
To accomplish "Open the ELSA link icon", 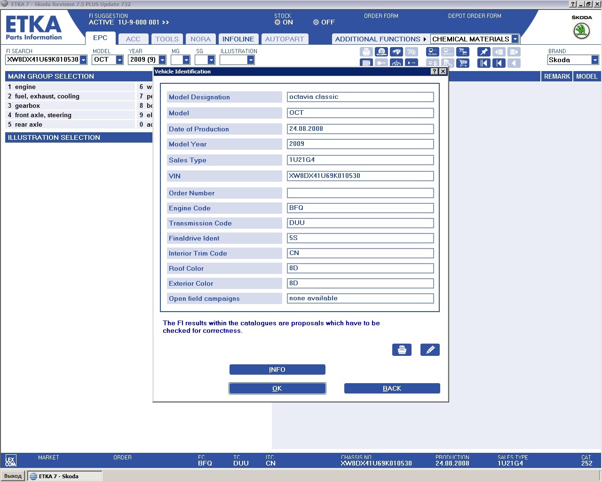I will coord(433,52).
